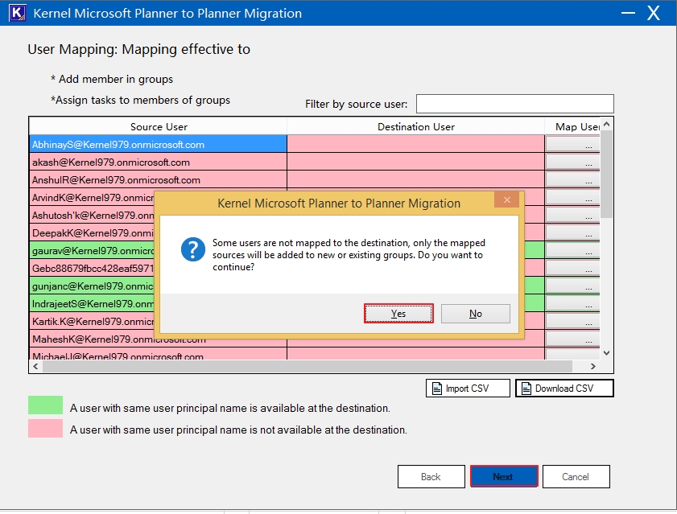The image size is (677, 514).
Task: Select the Kartik.K source user row
Action: click(x=92, y=321)
